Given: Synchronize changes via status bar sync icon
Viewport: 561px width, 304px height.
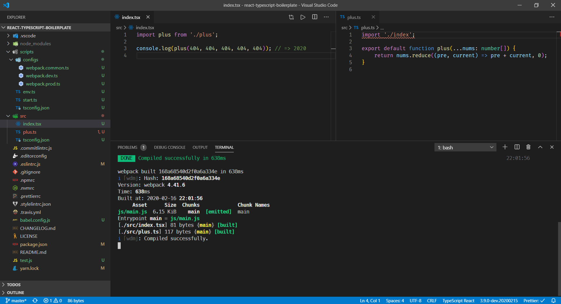Looking at the screenshot, I should click(35, 300).
